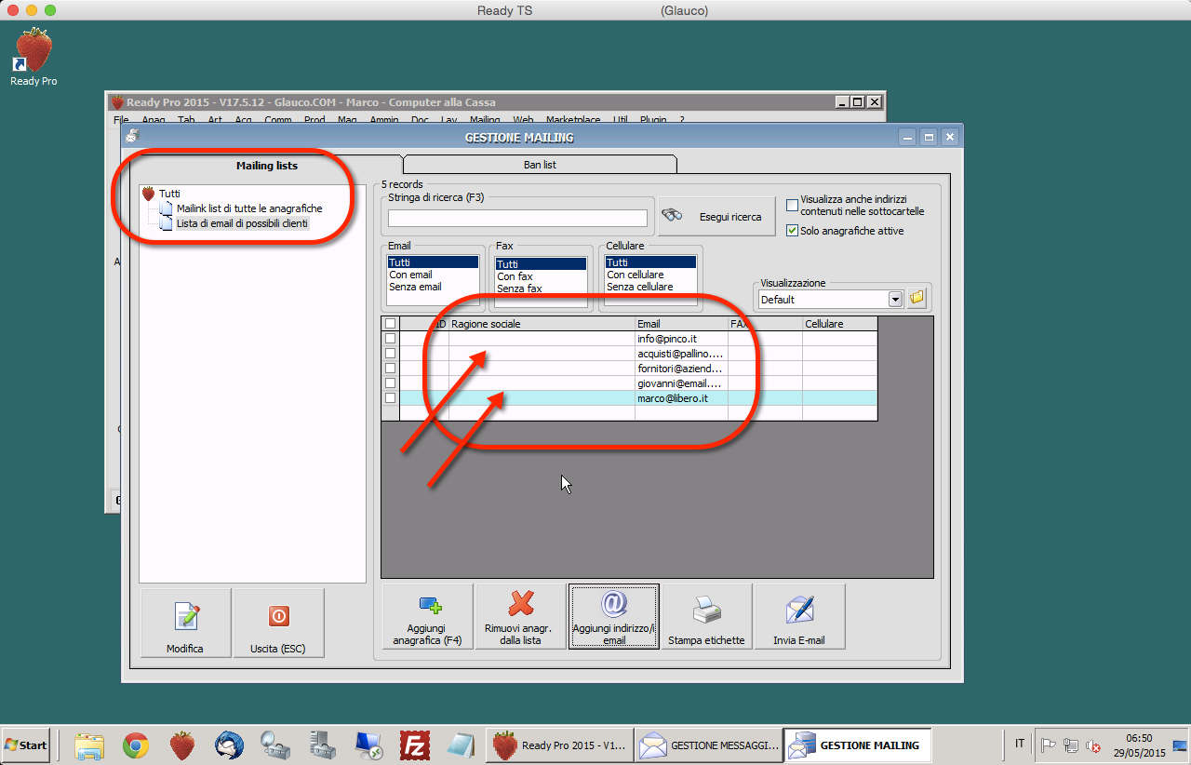Click the Action Center flag tray icon
This screenshot has height=765, width=1191.
[1048, 745]
